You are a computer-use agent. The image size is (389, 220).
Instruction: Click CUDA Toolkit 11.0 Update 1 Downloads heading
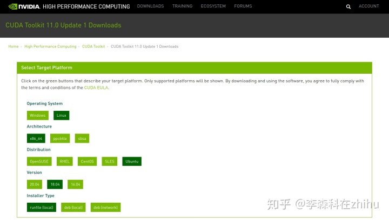click(63, 25)
